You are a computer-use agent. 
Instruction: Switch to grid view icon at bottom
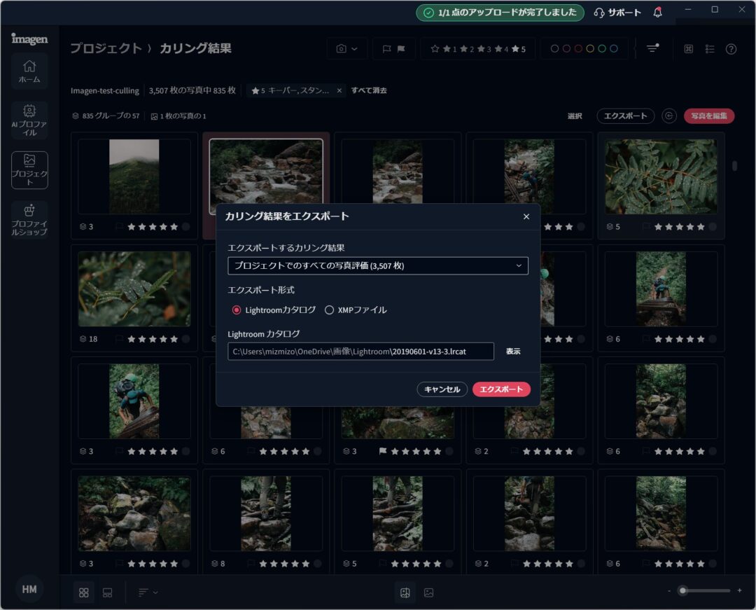pyautogui.click(x=84, y=592)
